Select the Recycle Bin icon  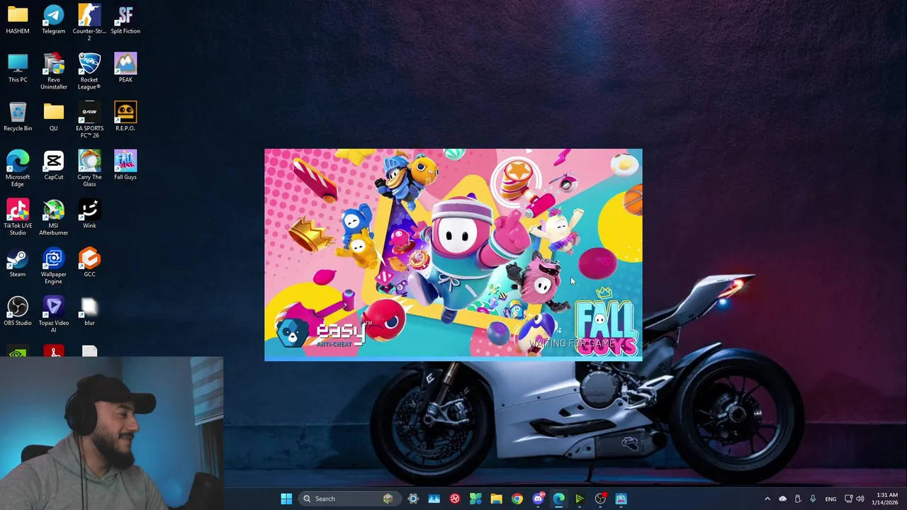[x=18, y=117]
